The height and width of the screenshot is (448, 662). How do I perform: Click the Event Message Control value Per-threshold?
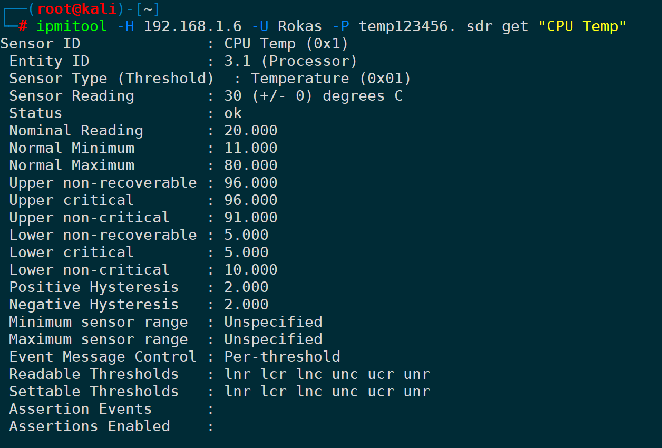(282, 357)
